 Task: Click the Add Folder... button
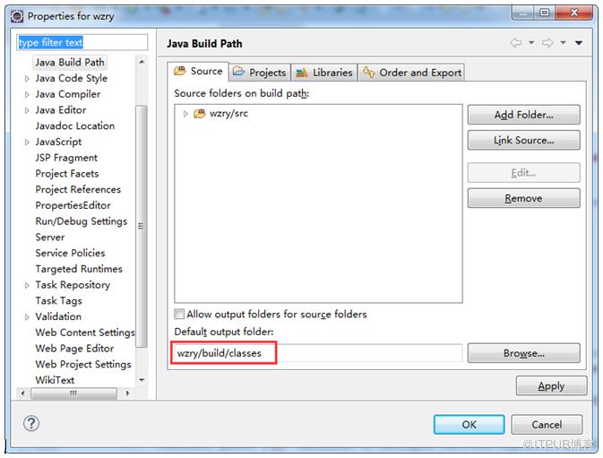[x=524, y=115]
